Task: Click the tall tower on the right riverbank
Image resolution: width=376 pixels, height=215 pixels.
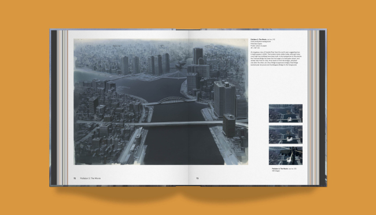Action: click(224, 99)
